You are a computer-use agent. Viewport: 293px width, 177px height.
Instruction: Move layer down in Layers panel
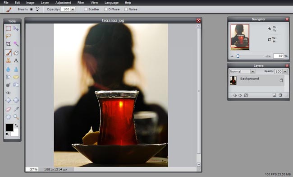click(x=240, y=95)
